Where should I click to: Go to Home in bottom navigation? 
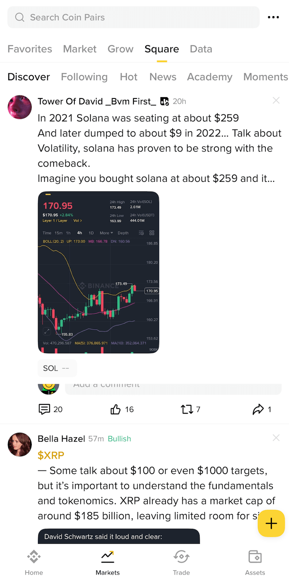[34, 562]
